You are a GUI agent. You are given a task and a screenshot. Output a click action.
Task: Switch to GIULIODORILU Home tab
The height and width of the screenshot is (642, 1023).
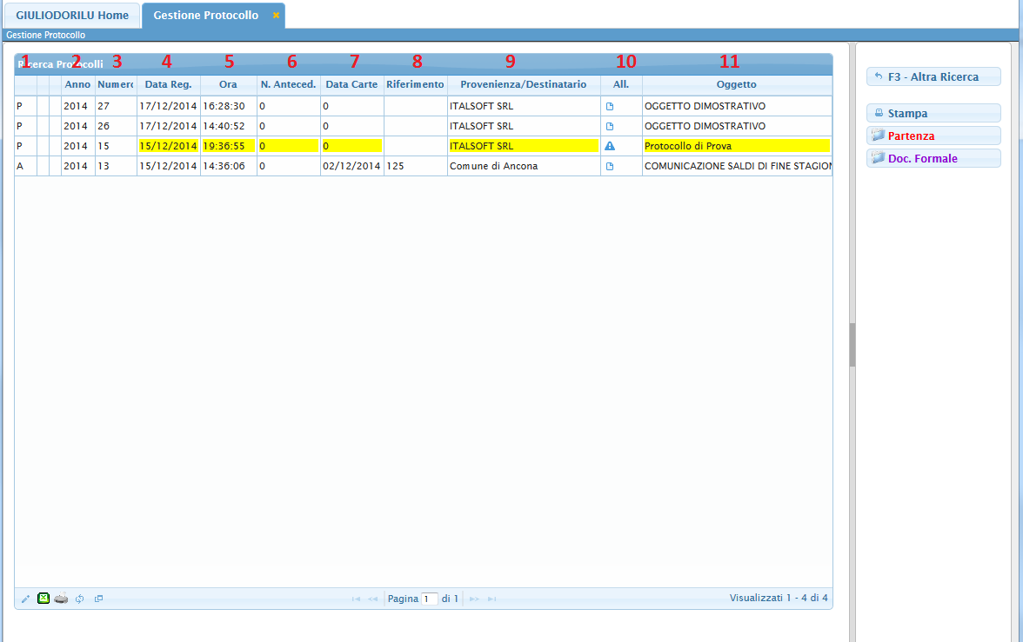[x=72, y=16]
